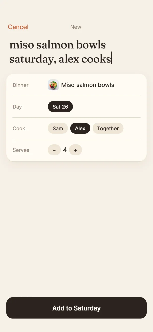Tap the salmon bowl dish icon
153x332 pixels.
point(53,85)
